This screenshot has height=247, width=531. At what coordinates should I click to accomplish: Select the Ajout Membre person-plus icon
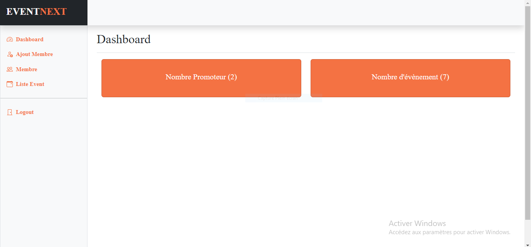(10, 54)
